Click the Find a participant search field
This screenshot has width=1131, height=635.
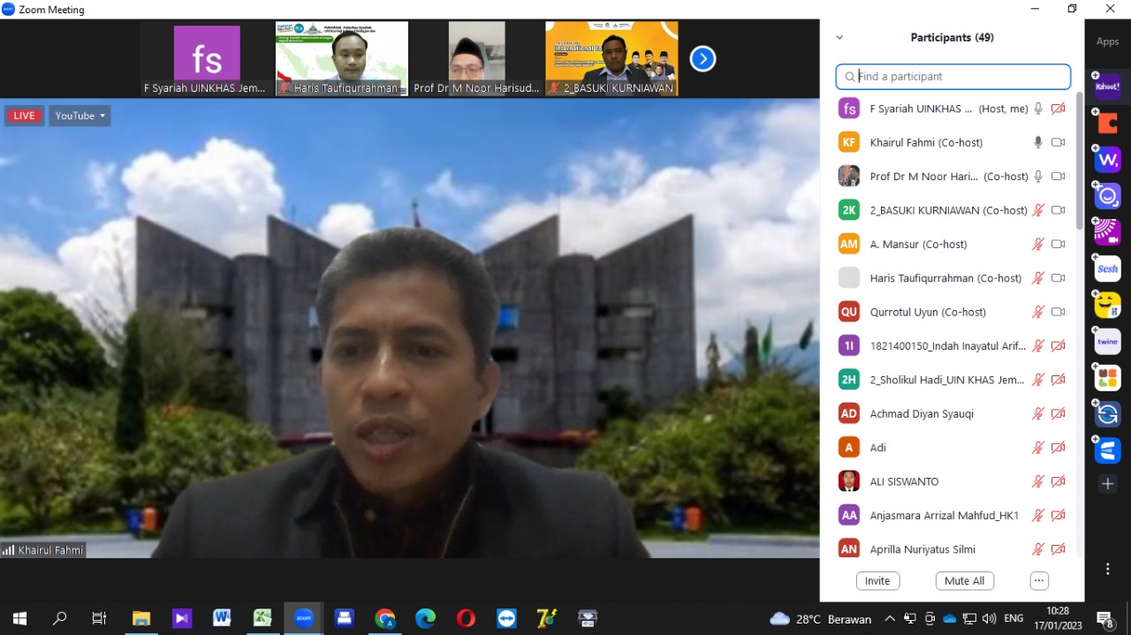pos(959,77)
